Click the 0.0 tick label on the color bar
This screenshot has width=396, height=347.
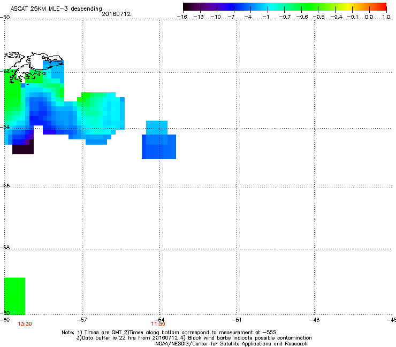click(x=369, y=17)
